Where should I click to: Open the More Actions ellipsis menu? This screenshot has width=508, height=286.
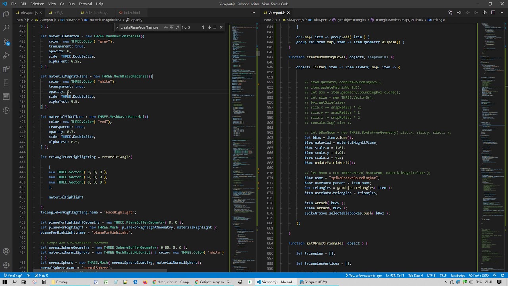[501, 13]
